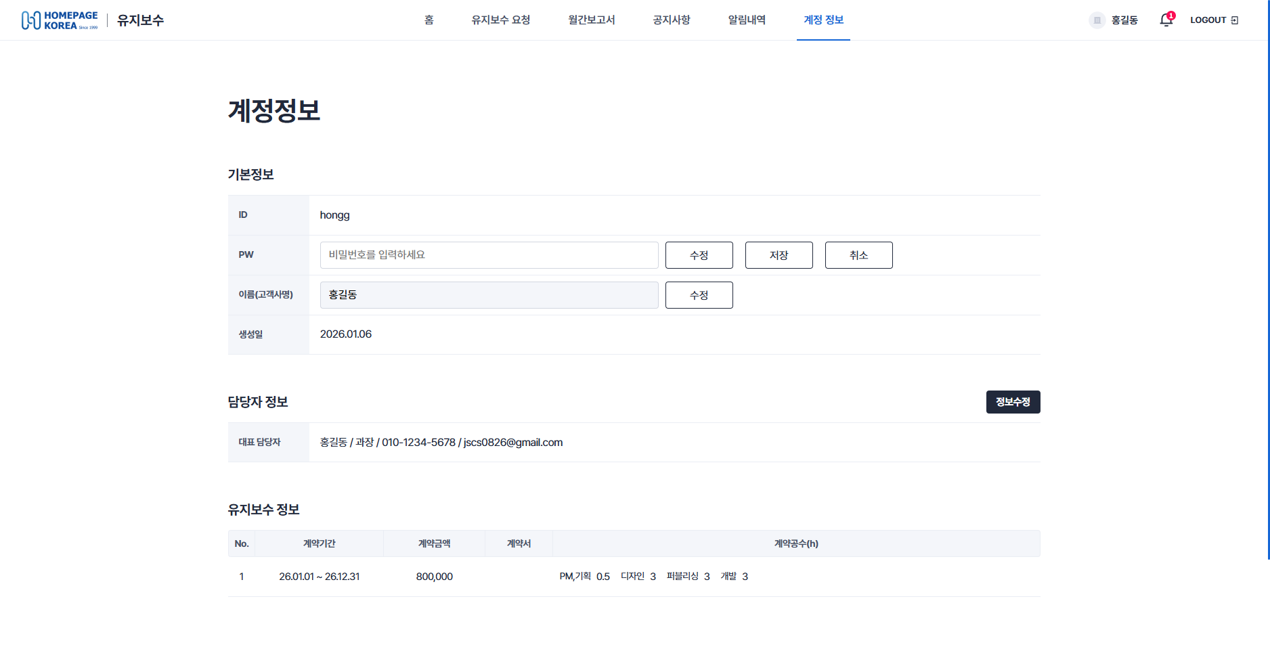Open the 유지보수 요청 menu

[x=500, y=20]
